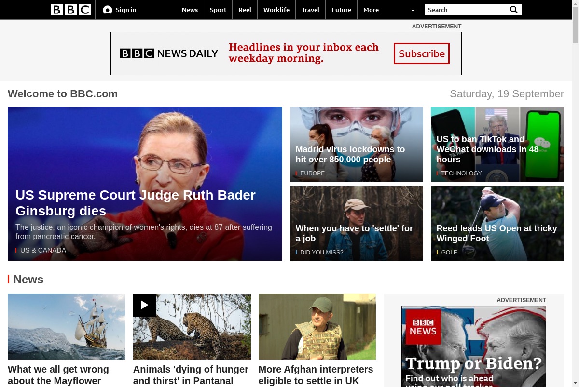Image resolution: width=579 pixels, height=387 pixels.
Task: Click the scrollbar up arrow
Action: (x=575, y=4)
